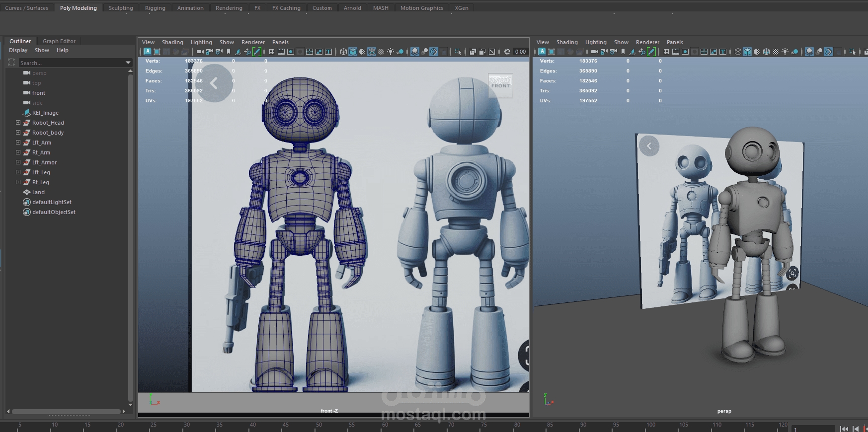This screenshot has height=432, width=868.
Task: Select camera icon in front viewport toolbar
Action: coord(200,52)
